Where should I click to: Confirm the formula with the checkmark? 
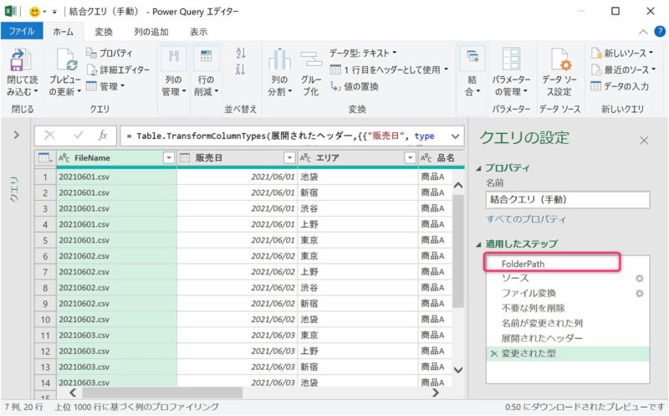point(78,136)
